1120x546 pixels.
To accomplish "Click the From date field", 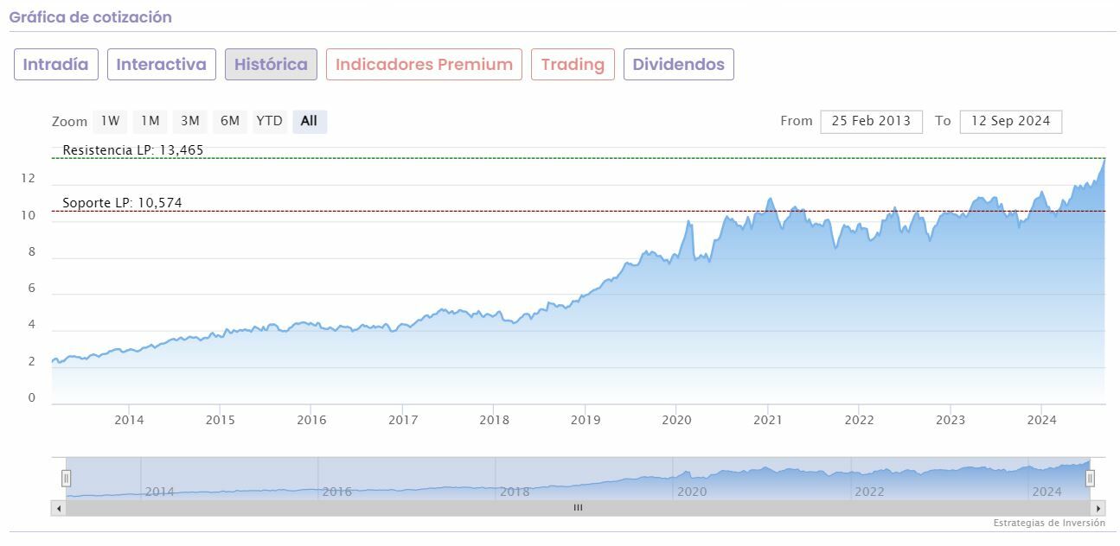I will tap(871, 121).
